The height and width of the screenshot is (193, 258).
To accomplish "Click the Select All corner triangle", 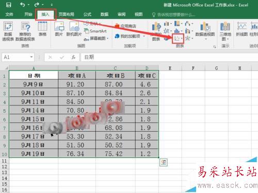I will (x=6, y=68).
